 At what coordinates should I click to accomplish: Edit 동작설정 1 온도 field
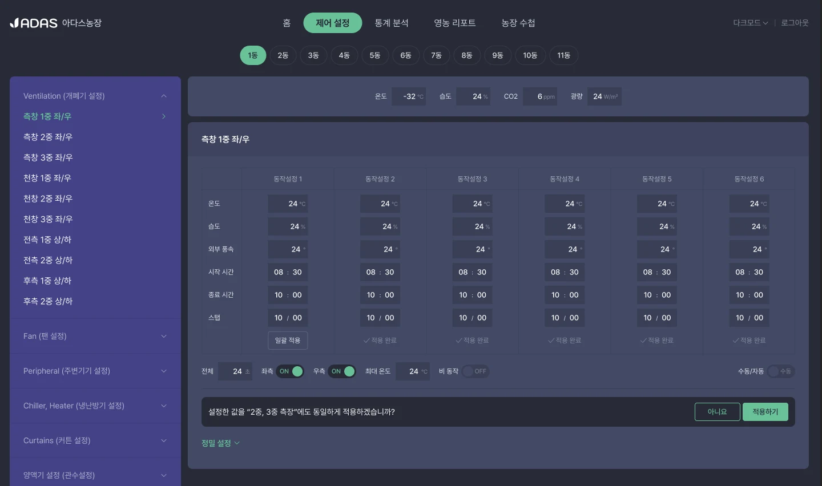(x=288, y=204)
